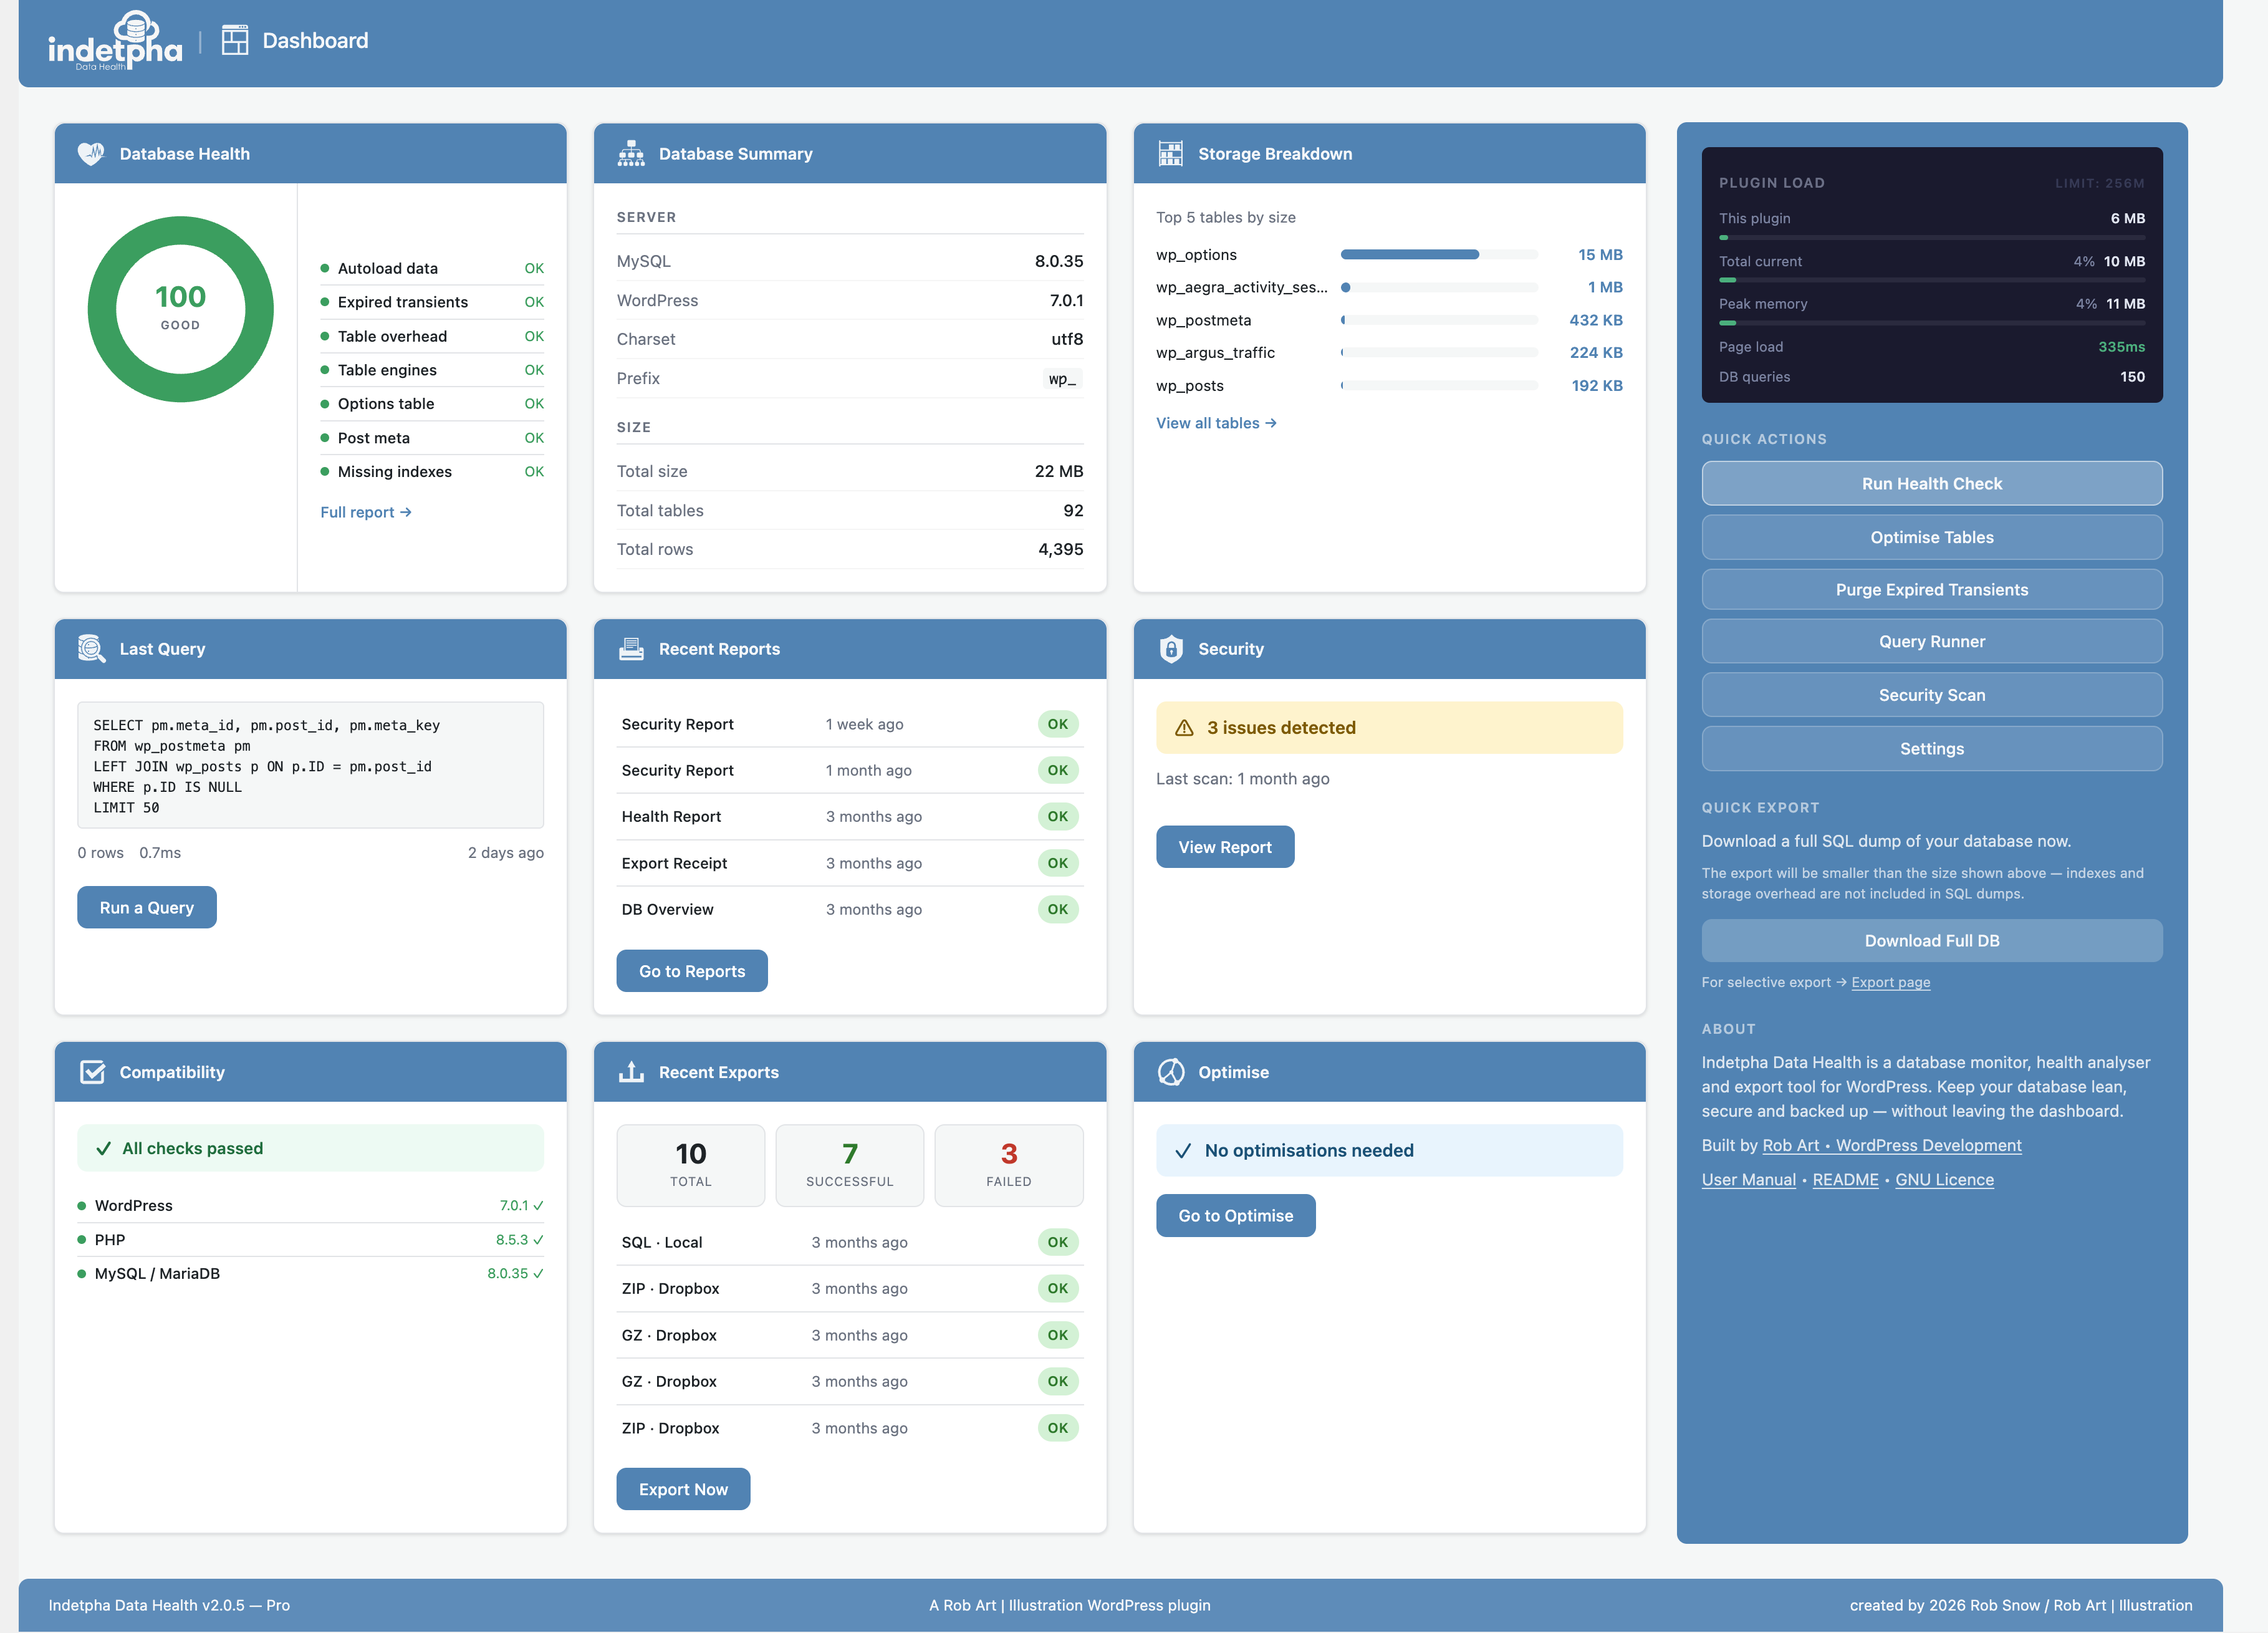2268x1633 pixels.
Task: Click Download Full DB button
Action: [1931, 941]
